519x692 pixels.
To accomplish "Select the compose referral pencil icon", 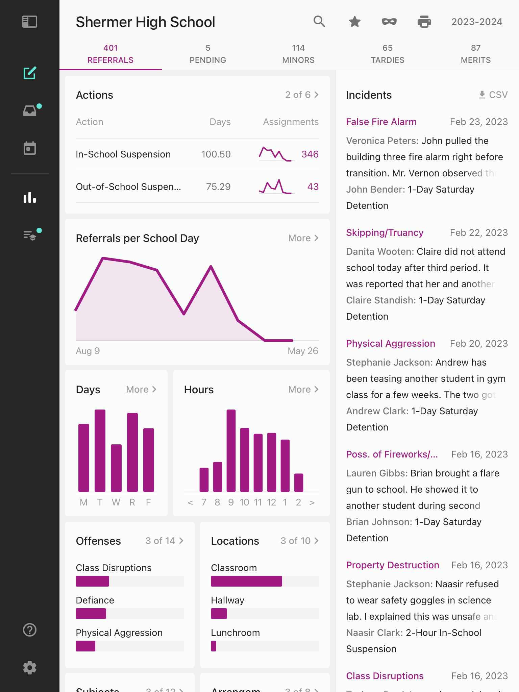I will 30,73.
